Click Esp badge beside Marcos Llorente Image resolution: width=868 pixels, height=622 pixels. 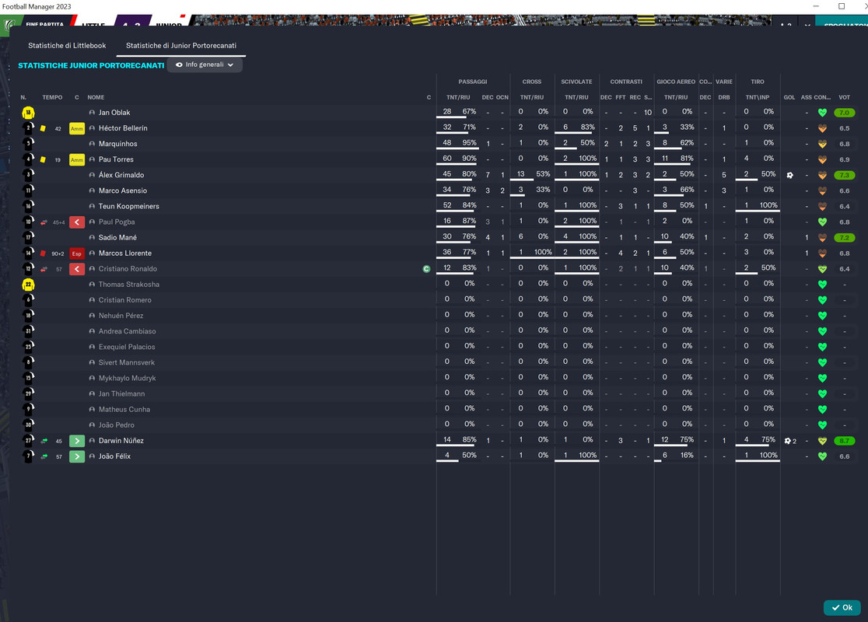[x=77, y=253]
